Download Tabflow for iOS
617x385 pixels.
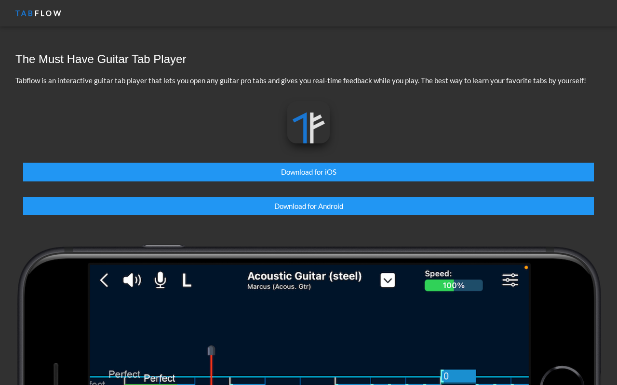click(308, 172)
